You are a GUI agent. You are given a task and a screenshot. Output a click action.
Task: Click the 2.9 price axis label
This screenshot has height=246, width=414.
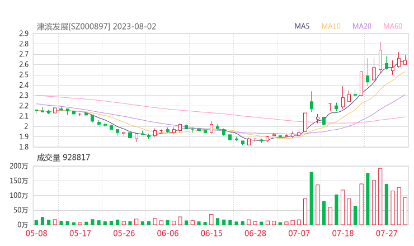click(x=23, y=34)
